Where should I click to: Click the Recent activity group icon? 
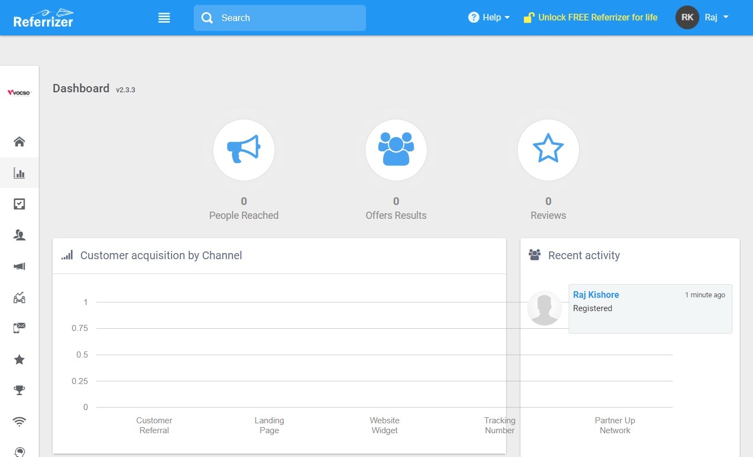pyautogui.click(x=534, y=255)
